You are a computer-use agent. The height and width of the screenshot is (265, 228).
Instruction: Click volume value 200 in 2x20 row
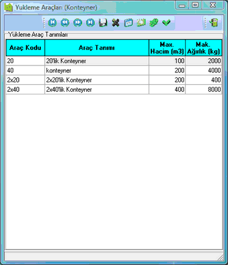(167, 80)
